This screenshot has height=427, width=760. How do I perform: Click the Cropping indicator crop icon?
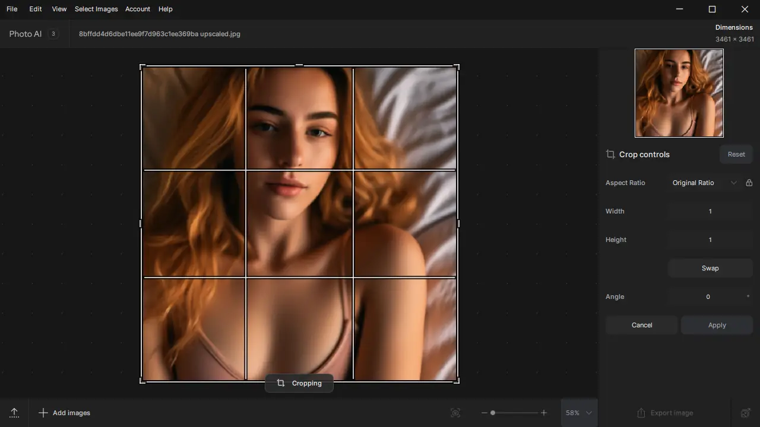(281, 383)
